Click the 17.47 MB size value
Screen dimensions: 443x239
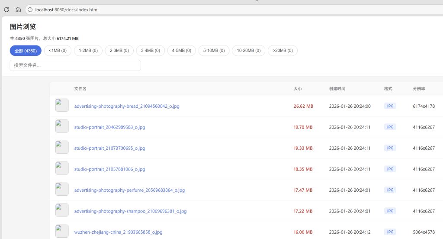[x=303, y=190]
